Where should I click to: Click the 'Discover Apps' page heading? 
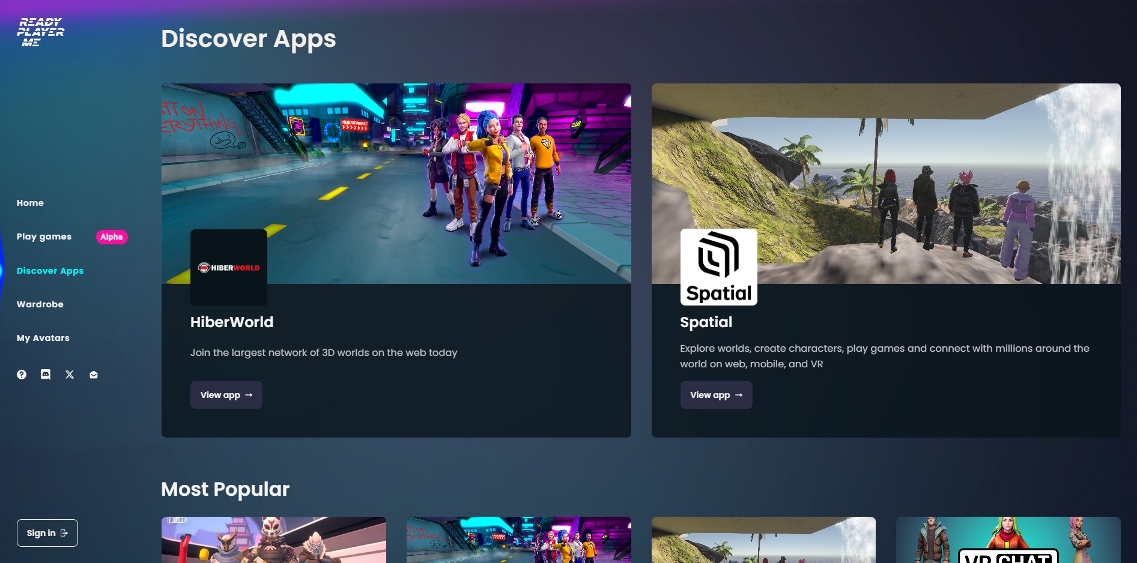(x=249, y=39)
